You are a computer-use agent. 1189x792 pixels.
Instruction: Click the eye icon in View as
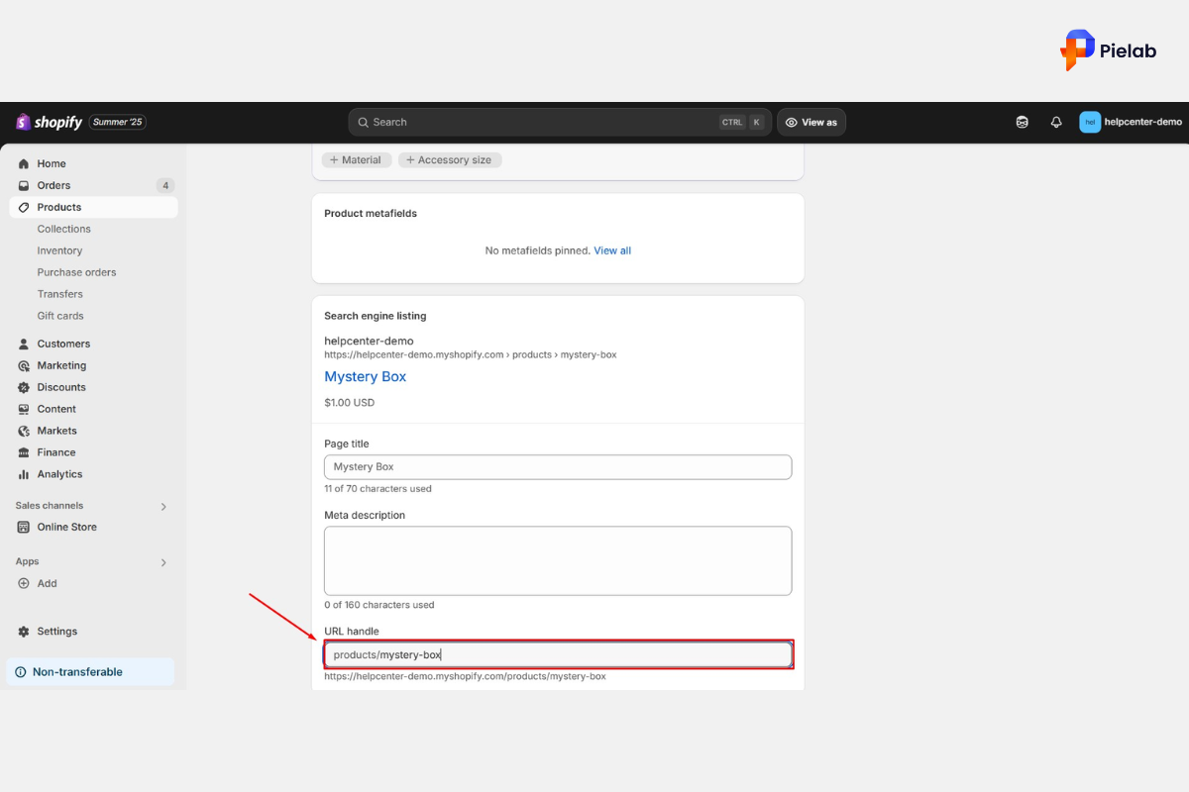tap(792, 123)
